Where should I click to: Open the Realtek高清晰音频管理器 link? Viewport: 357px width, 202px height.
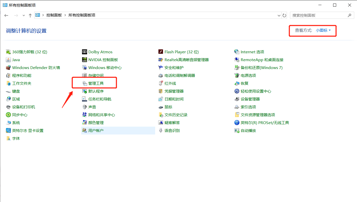click(x=187, y=60)
